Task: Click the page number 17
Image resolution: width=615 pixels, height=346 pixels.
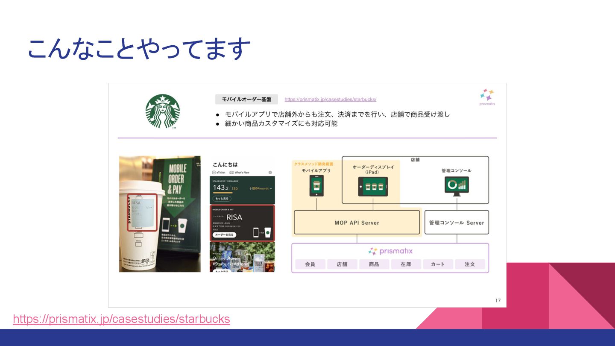Action: coord(498,300)
